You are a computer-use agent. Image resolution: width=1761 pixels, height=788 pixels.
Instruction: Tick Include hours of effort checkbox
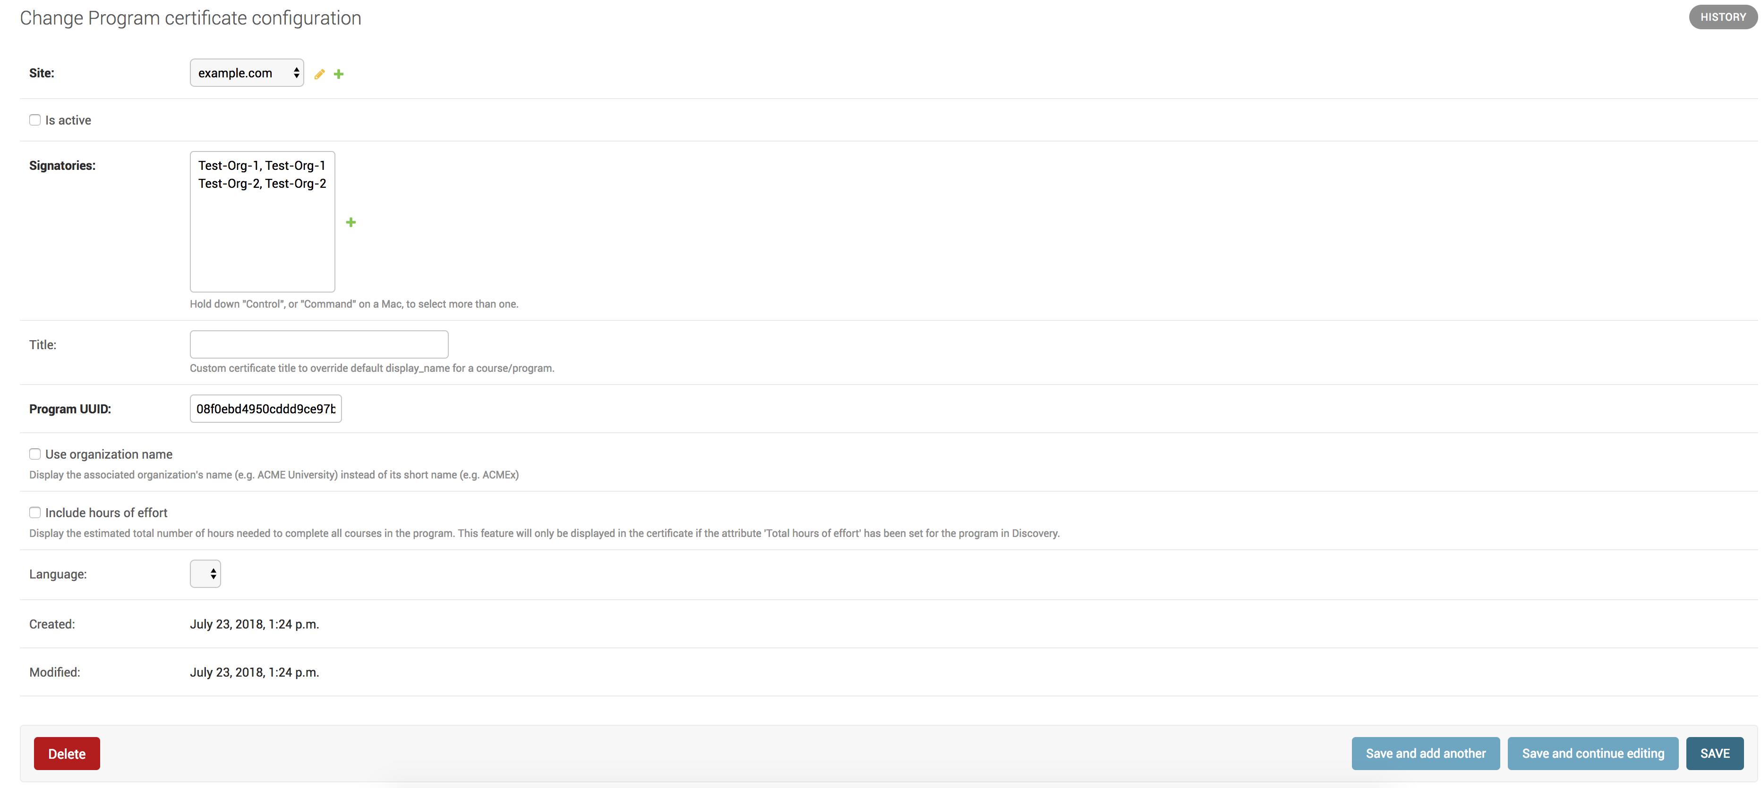click(x=35, y=512)
